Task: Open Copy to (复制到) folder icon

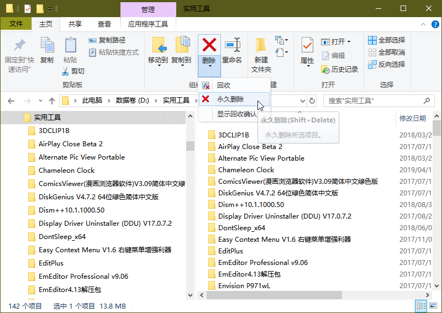Action: click(x=182, y=45)
